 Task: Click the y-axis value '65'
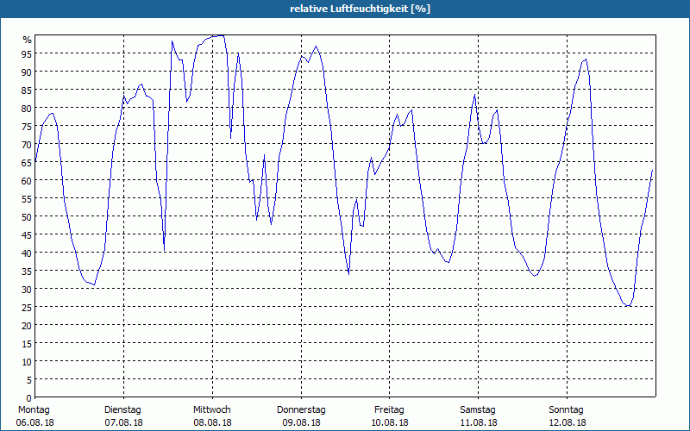pos(27,163)
